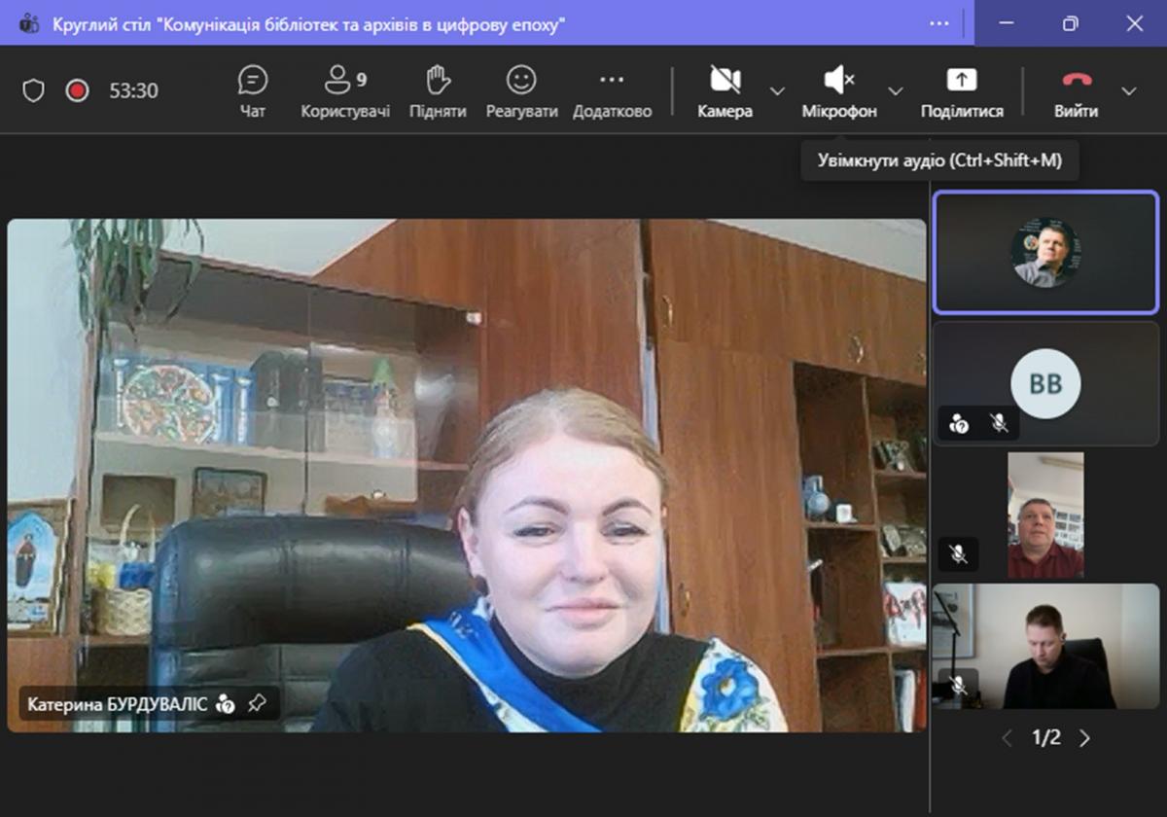Click the red recording indicator
Screen dimensions: 1167x817
77,91
